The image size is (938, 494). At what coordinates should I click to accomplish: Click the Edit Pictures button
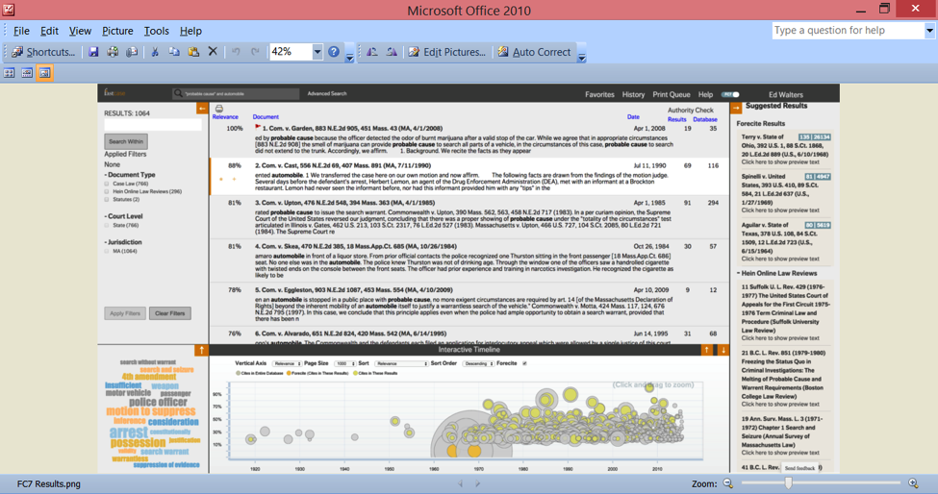[x=446, y=52]
